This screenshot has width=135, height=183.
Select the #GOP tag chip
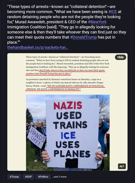point(29,177)
